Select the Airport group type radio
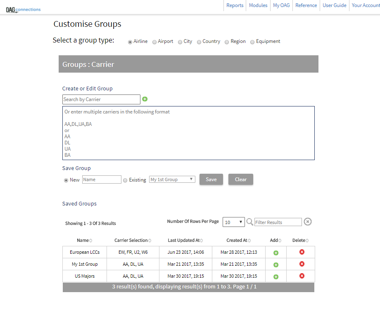The width and height of the screenshot is (380, 314). (x=154, y=42)
